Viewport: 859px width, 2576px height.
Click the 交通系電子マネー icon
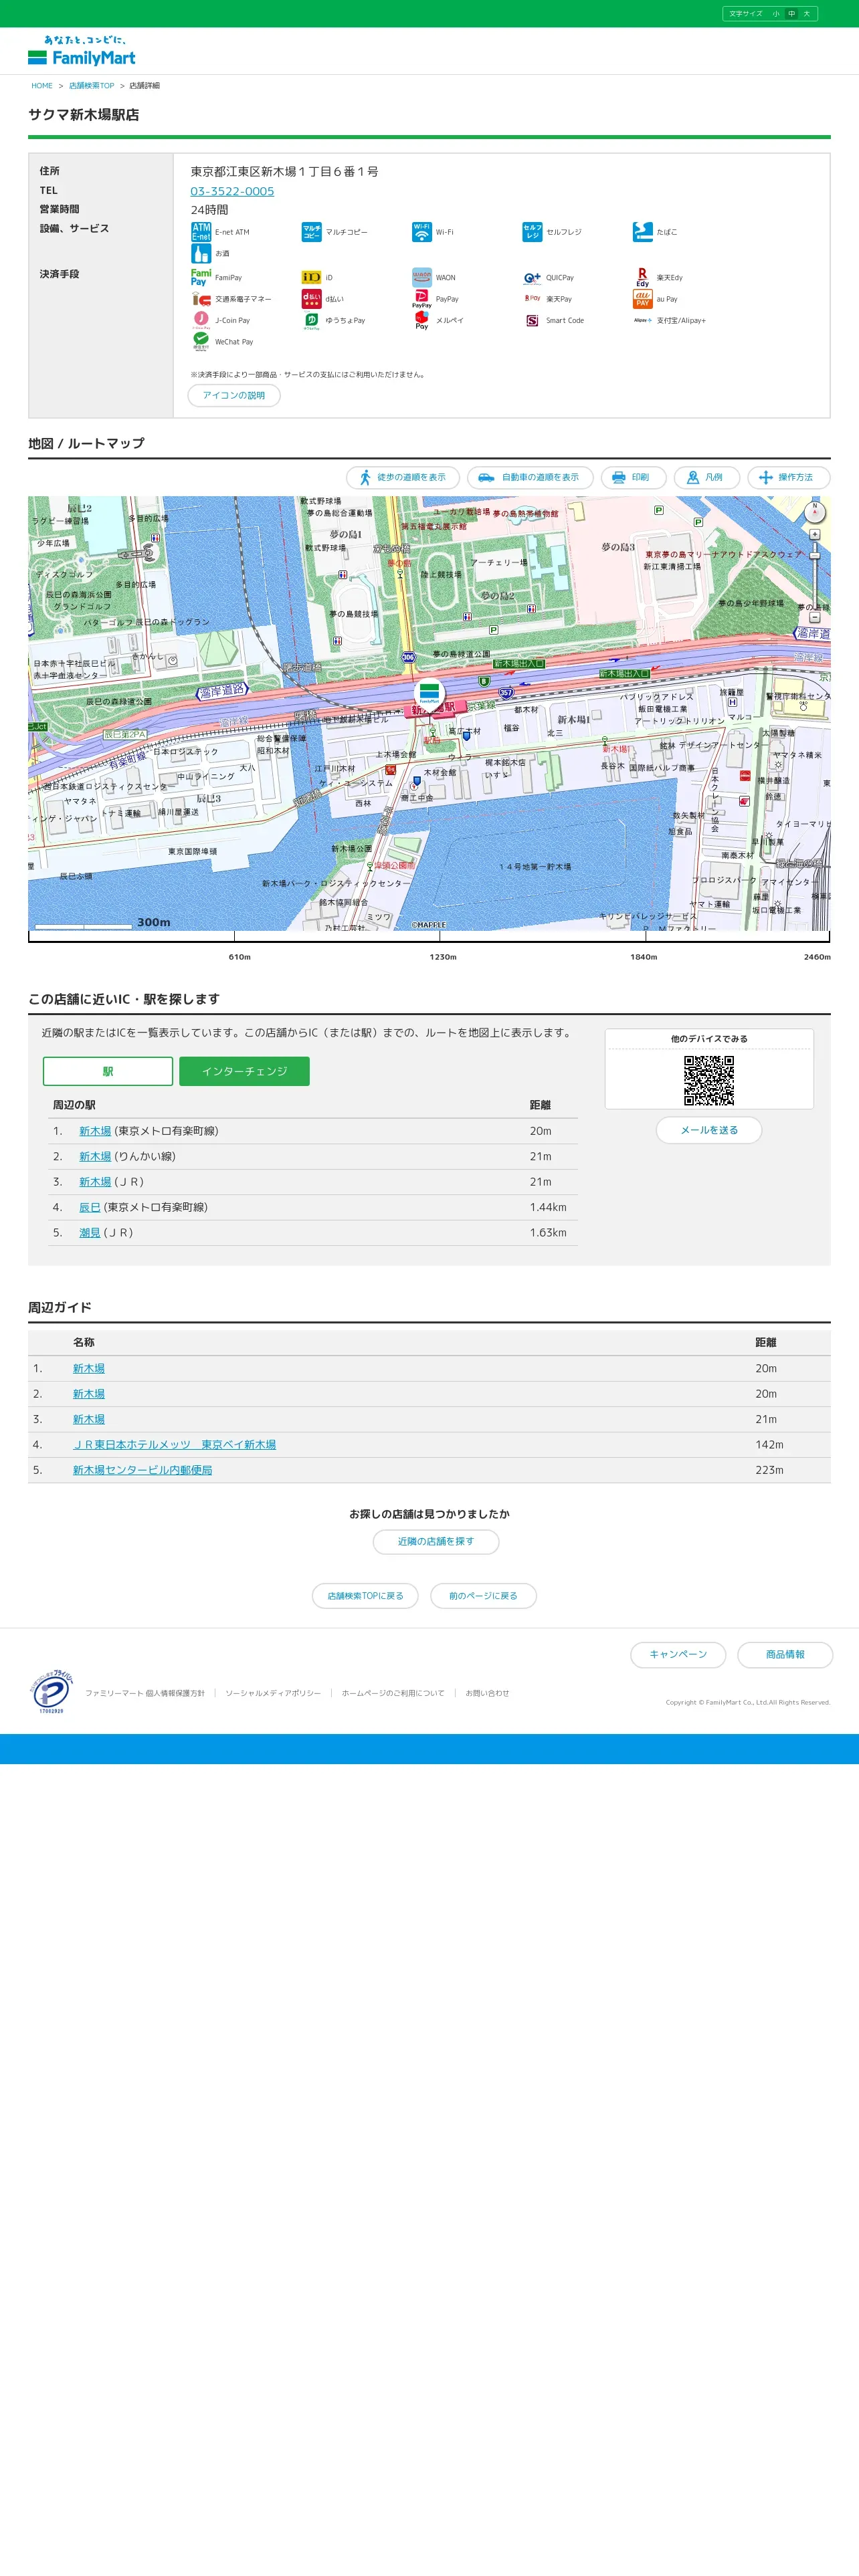point(201,299)
